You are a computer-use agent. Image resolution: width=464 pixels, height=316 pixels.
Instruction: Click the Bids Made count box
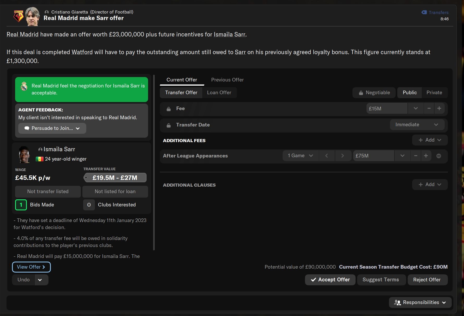pos(21,205)
